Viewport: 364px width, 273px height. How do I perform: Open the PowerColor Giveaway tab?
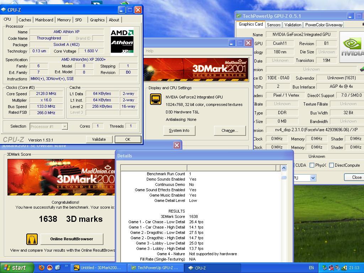point(324,25)
